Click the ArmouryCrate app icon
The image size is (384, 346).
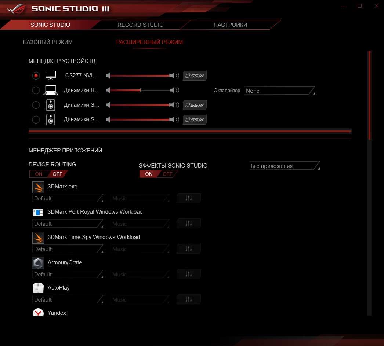click(38, 263)
